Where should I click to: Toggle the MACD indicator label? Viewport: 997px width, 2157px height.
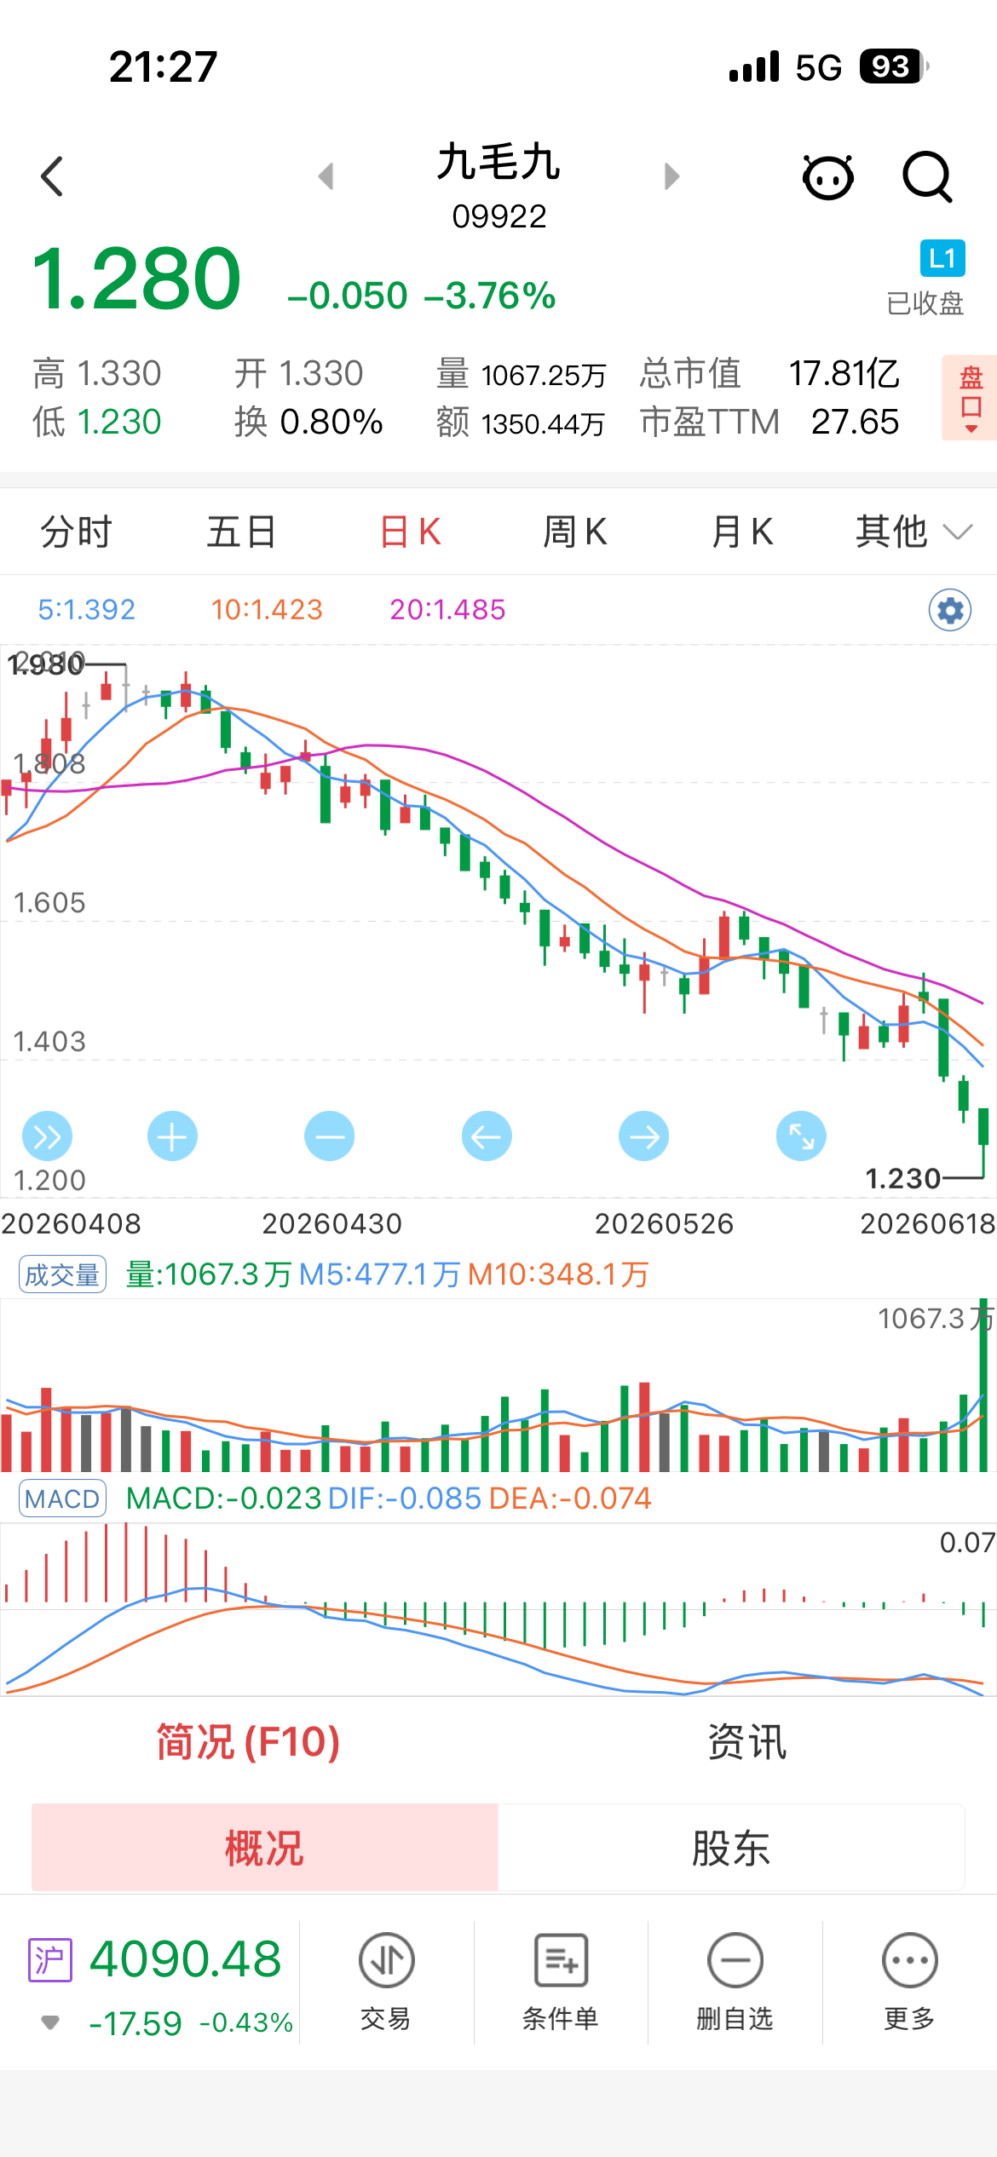pos(62,1498)
